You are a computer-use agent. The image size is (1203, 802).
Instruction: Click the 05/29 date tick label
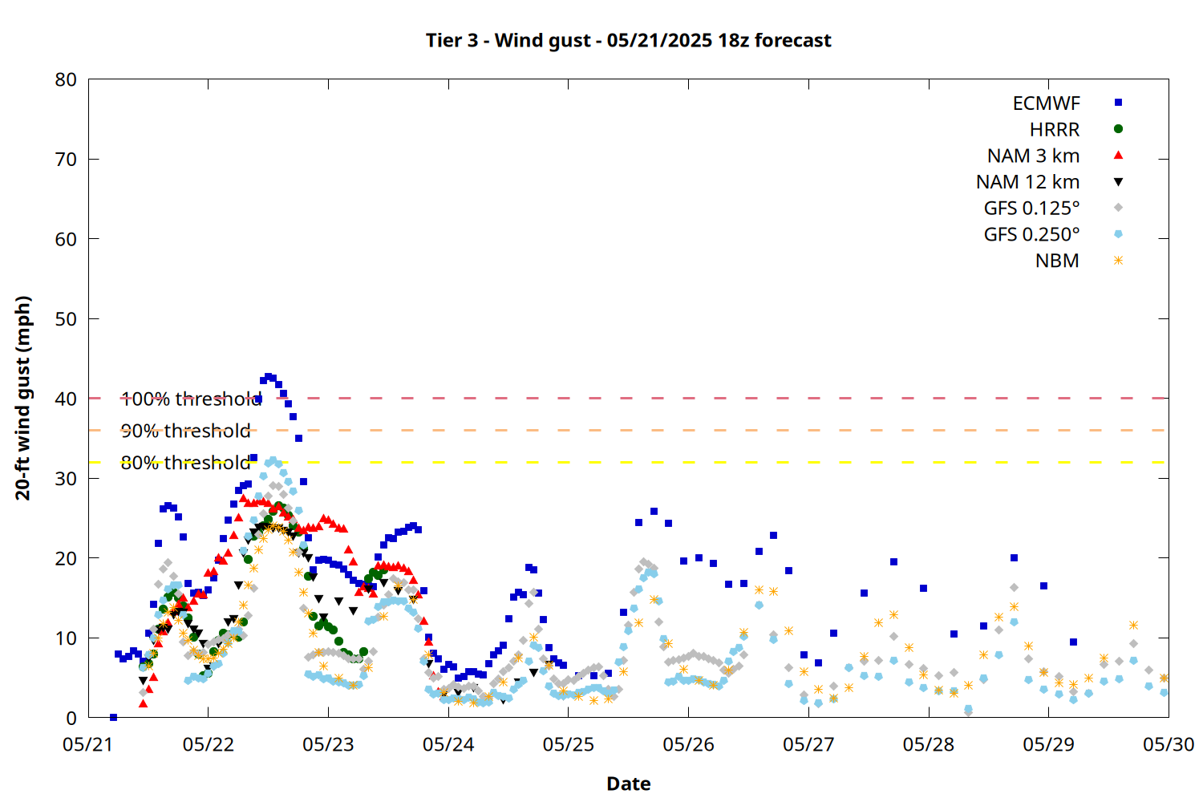tap(1048, 744)
